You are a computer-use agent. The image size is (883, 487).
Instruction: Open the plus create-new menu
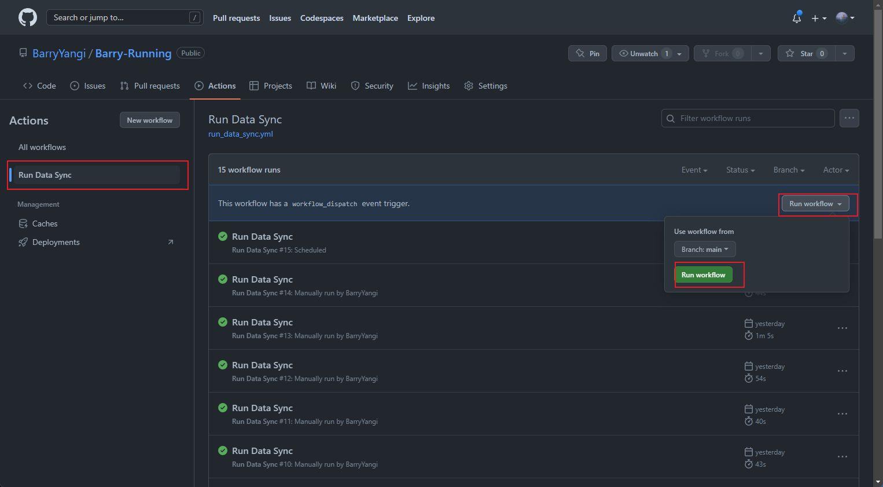(818, 18)
